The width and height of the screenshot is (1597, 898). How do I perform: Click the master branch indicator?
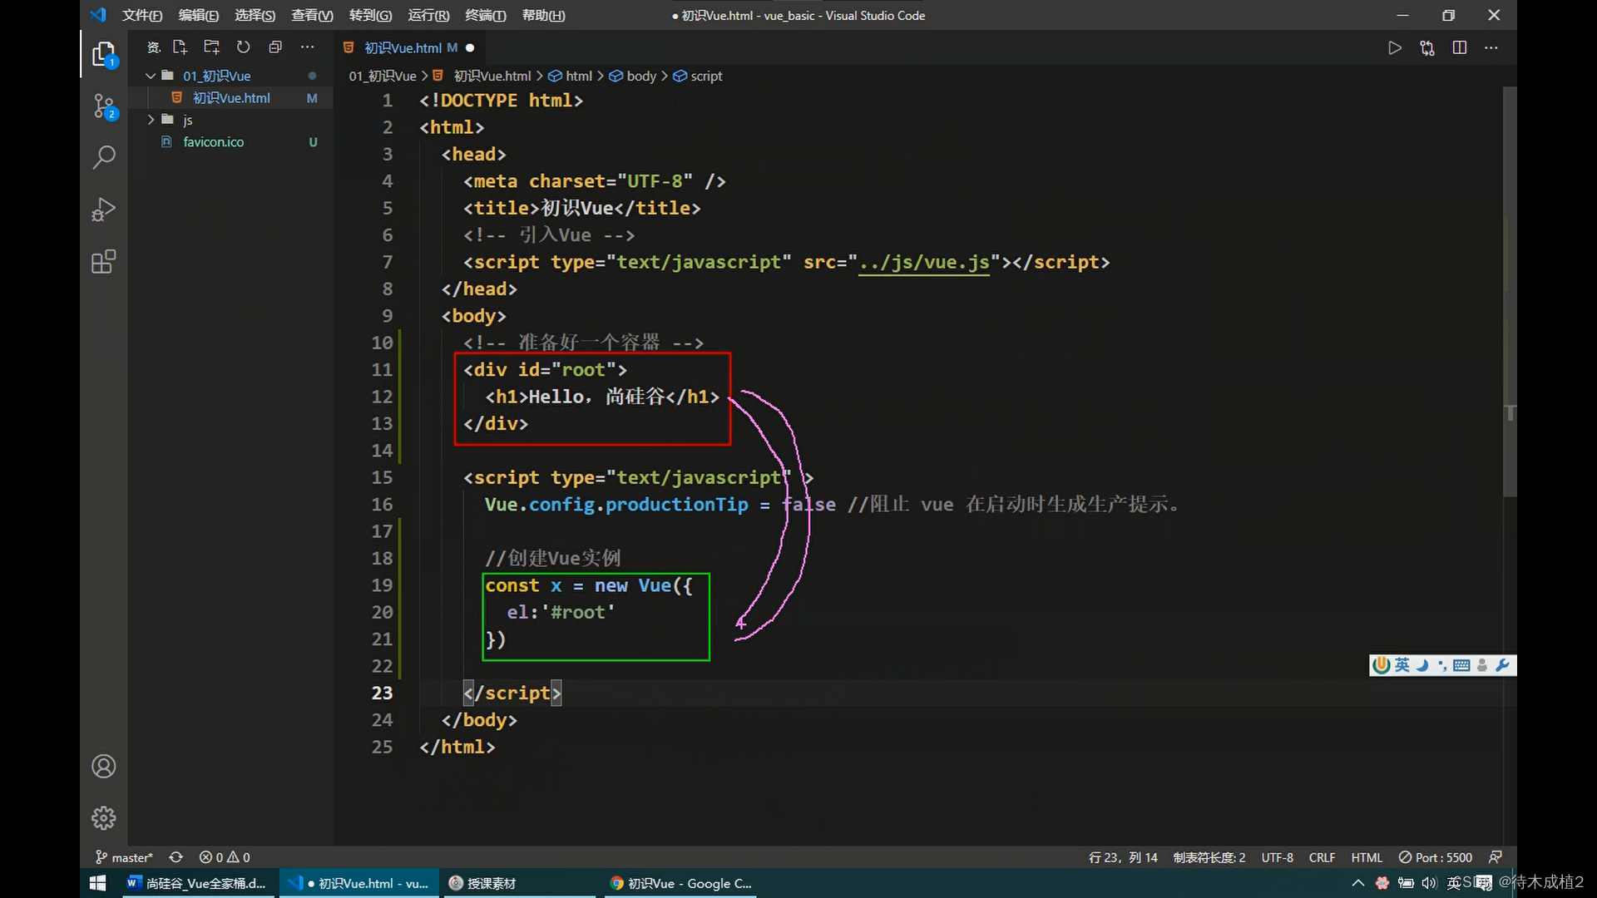pos(124,857)
